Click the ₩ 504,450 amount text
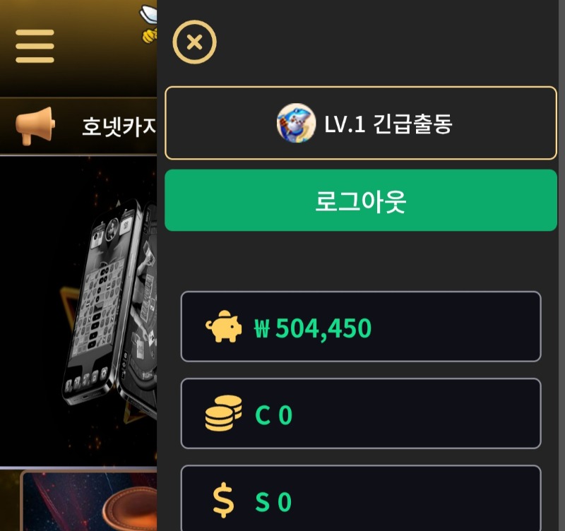 tap(313, 328)
